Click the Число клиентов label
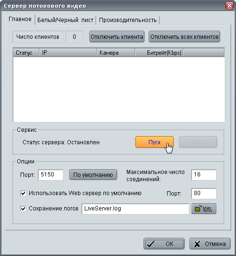 (x=38, y=37)
